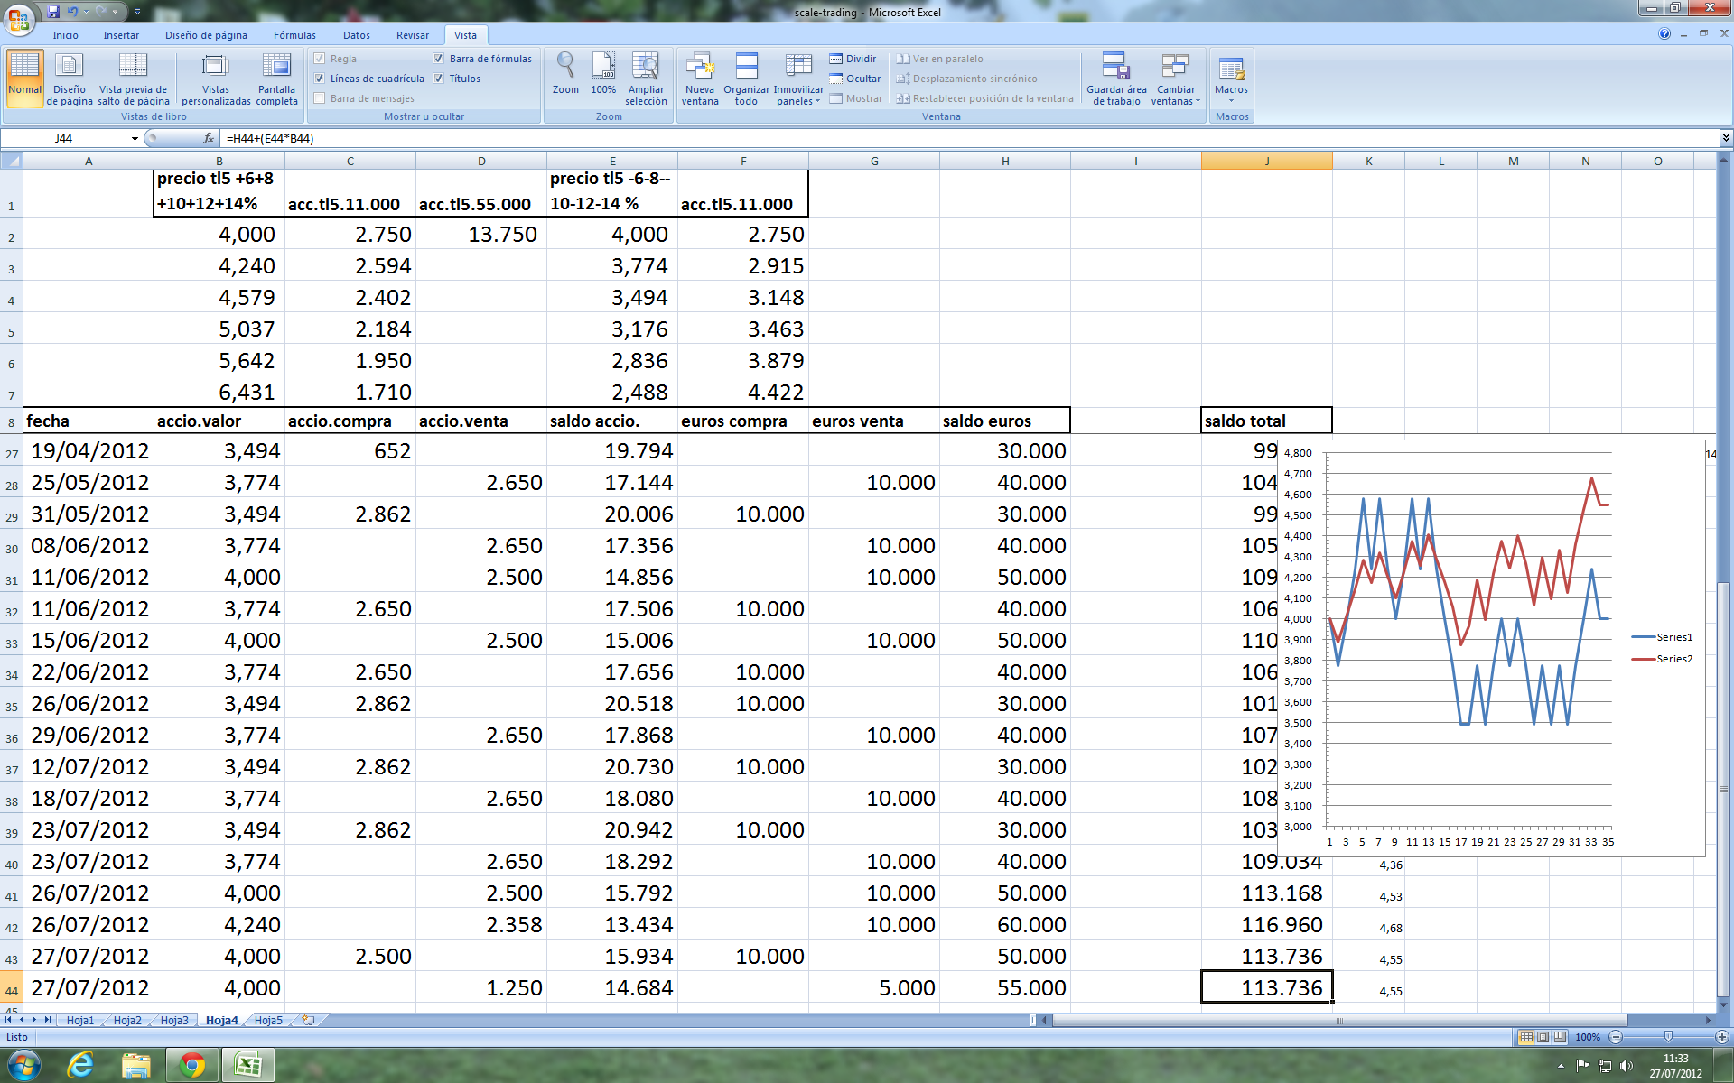The image size is (1734, 1083).
Task: Click the Excel icon in the Windows taskbar
Action: coord(247,1066)
